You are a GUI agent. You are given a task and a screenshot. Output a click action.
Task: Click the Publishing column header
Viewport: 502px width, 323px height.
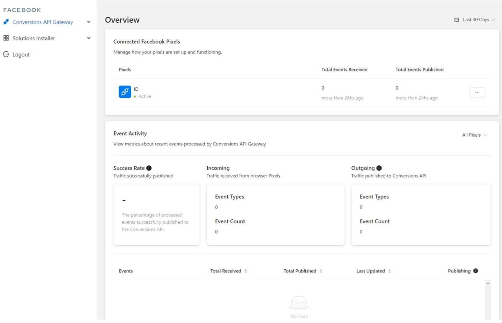click(x=459, y=271)
